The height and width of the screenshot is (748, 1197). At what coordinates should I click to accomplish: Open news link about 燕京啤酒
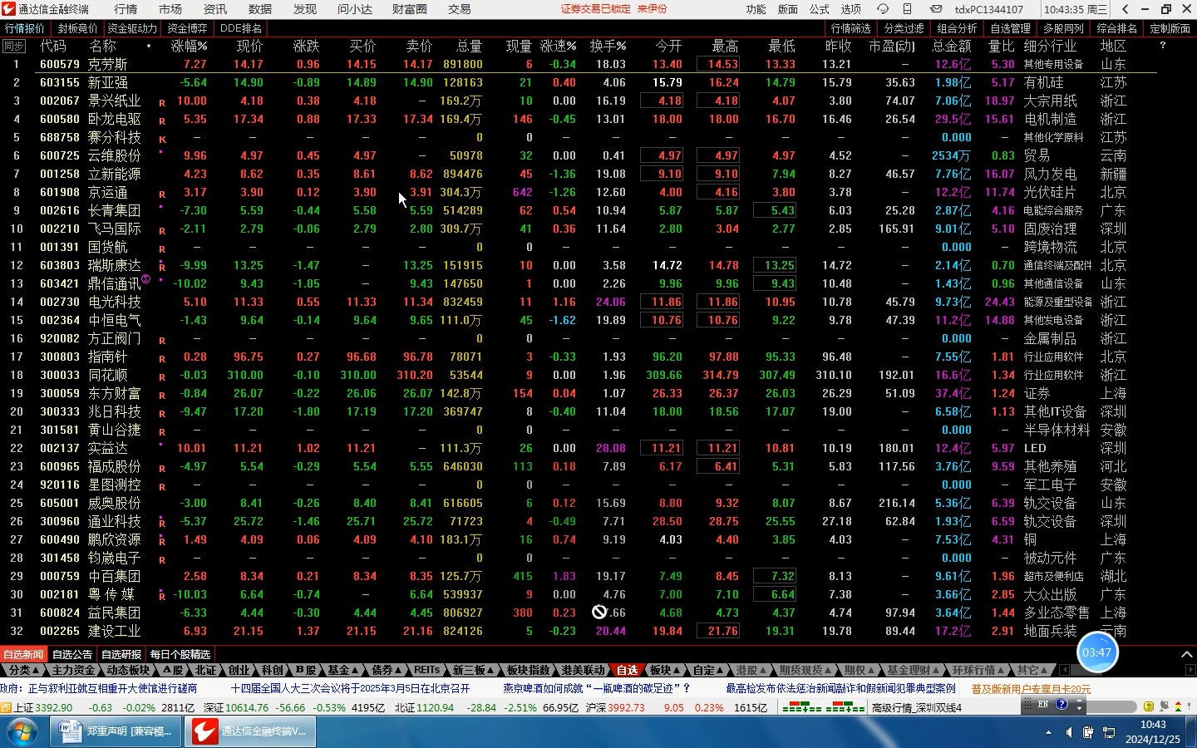[597, 689]
